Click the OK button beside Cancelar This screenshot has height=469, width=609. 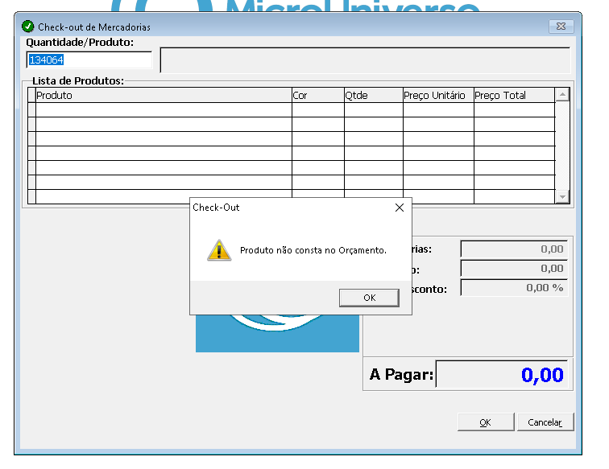click(x=485, y=422)
